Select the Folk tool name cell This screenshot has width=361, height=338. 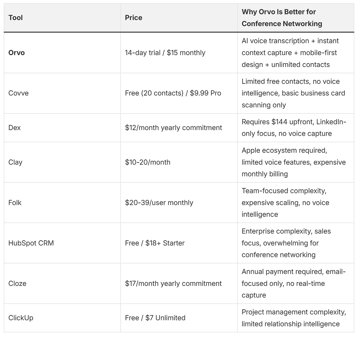click(62, 203)
